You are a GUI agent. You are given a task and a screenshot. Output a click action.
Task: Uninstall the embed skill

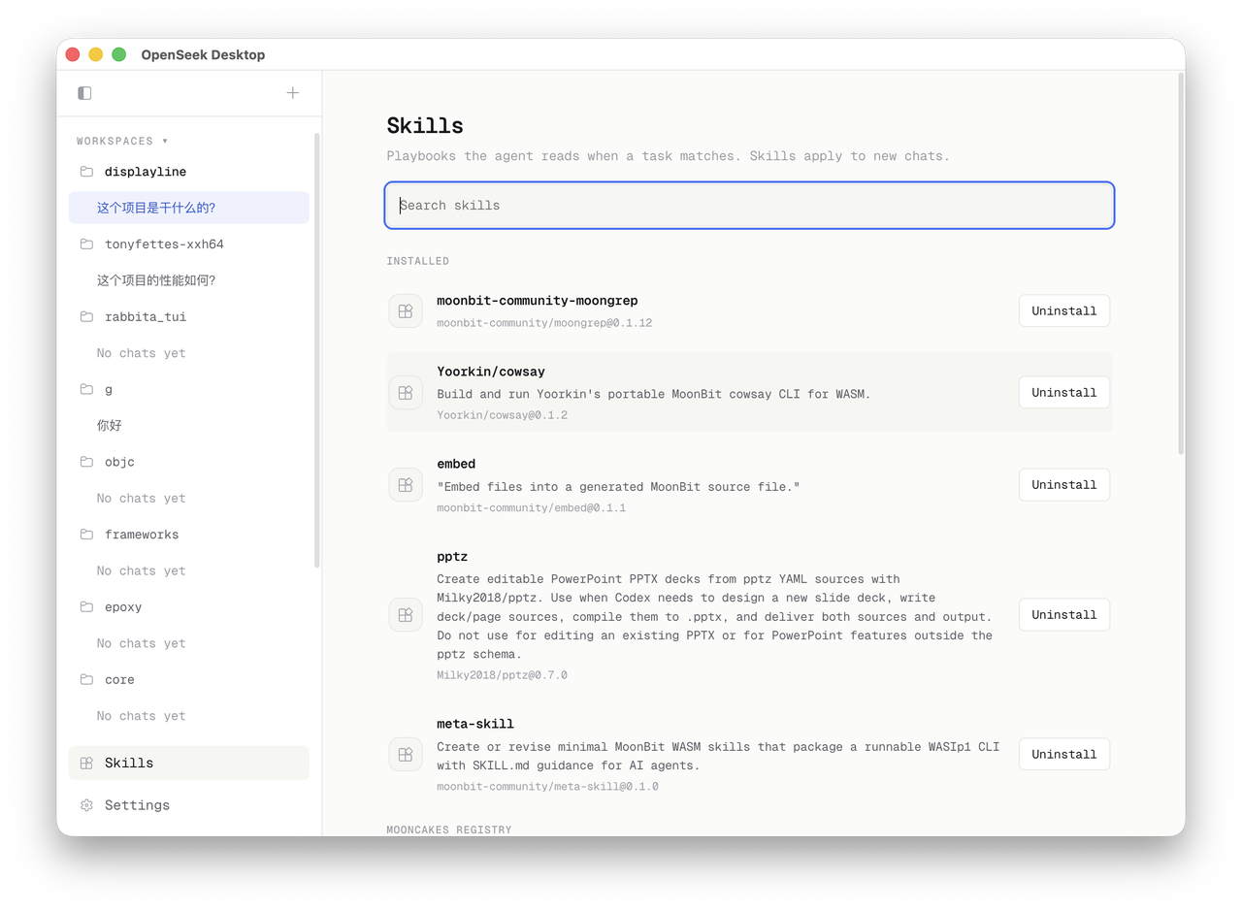pyautogui.click(x=1064, y=485)
